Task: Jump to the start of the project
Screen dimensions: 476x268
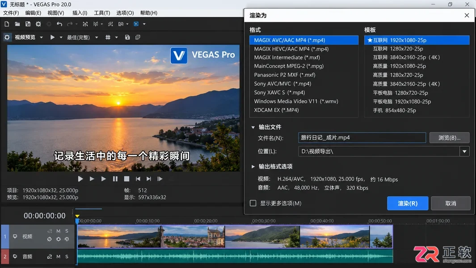Action: [x=138, y=179]
